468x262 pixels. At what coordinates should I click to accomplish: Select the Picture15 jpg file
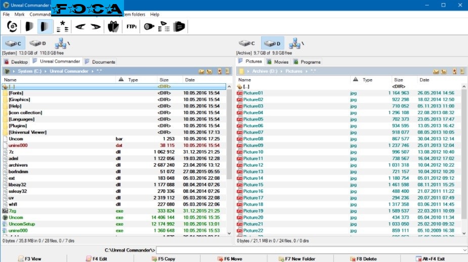click(x=349, y=185)
